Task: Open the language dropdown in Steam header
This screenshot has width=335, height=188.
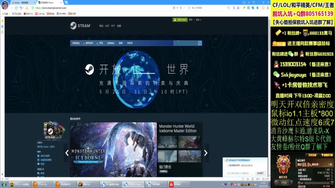Action: click(199, 20)
